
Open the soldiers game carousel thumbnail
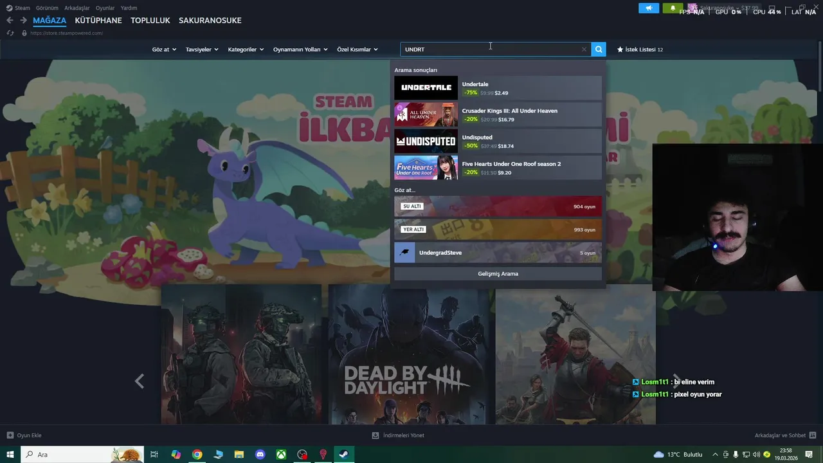tap(241, 354)
